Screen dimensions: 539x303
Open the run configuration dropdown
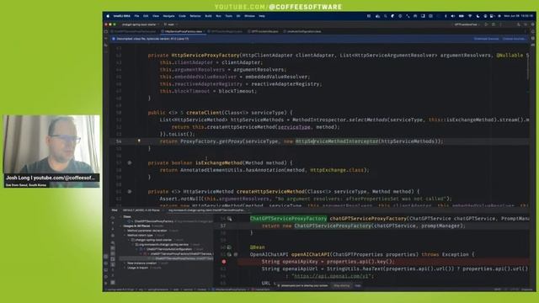point(467,24)
